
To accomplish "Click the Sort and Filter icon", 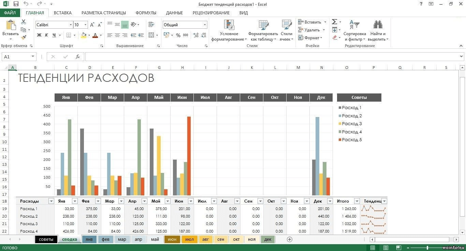I will pos(354,26).
